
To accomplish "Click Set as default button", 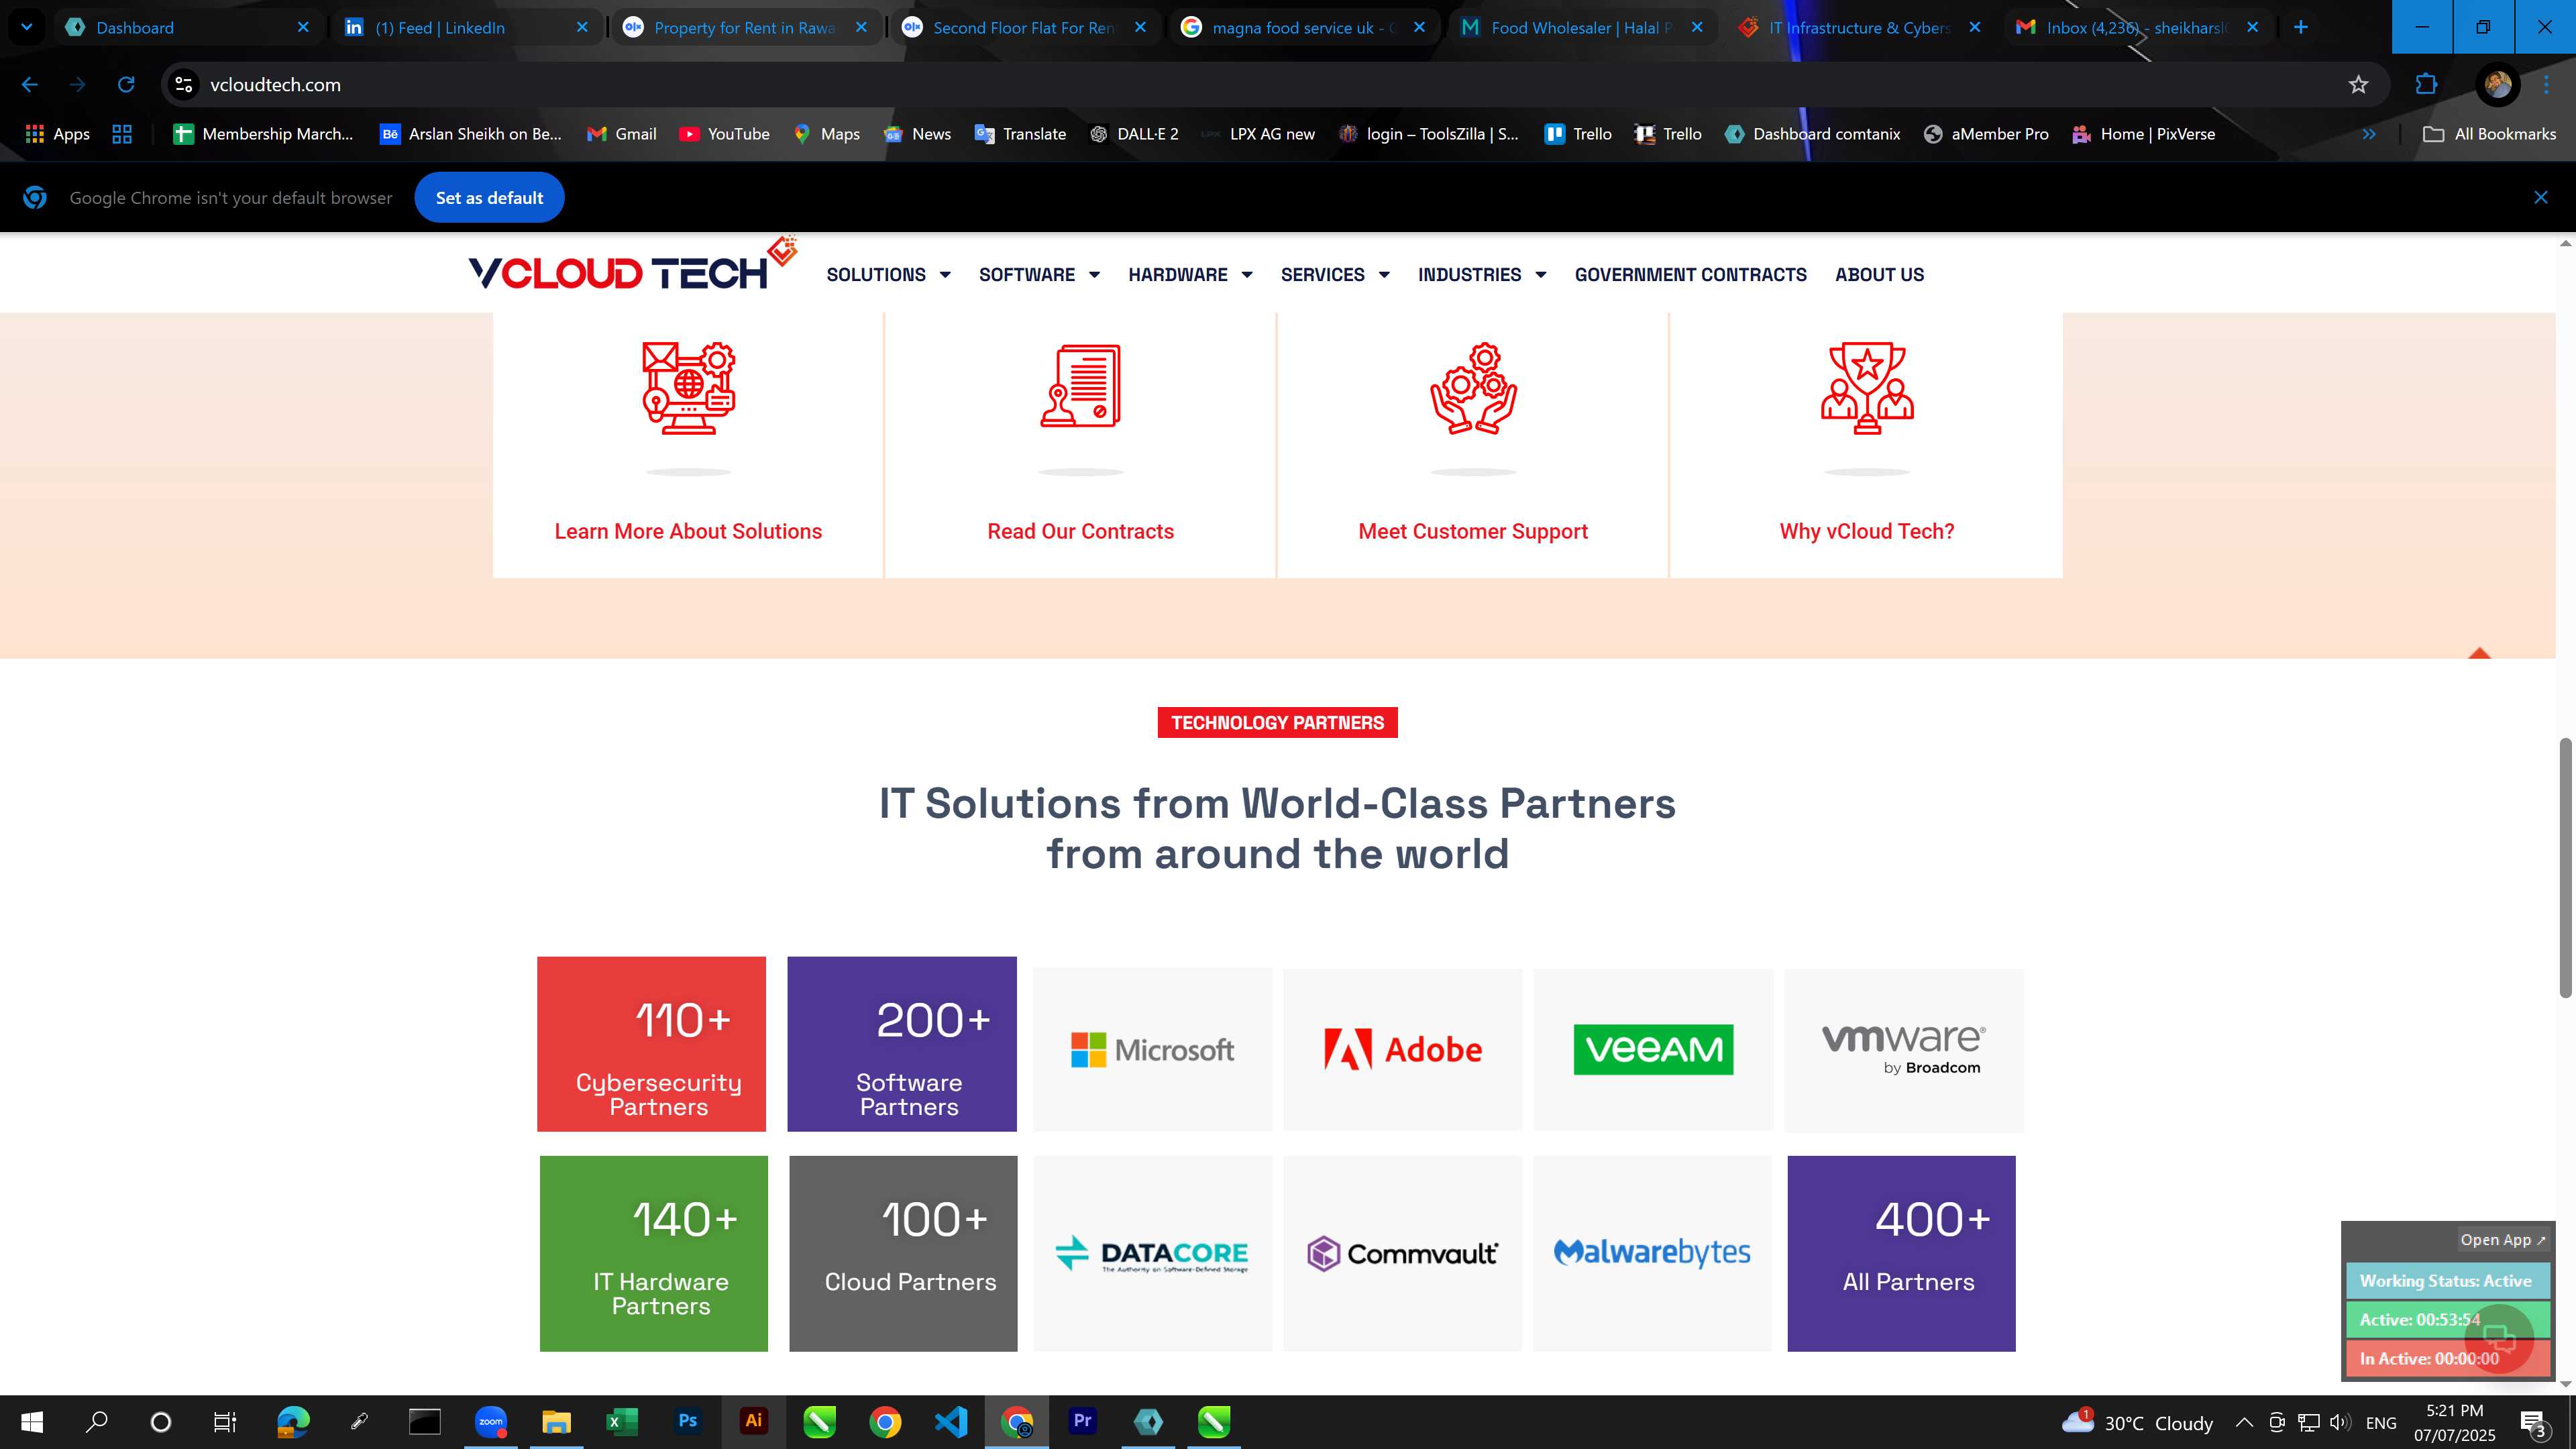I will (489, 198).
